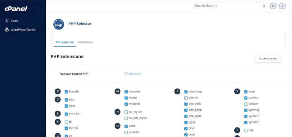Open Tools from the sidebar

click(12, 21)
